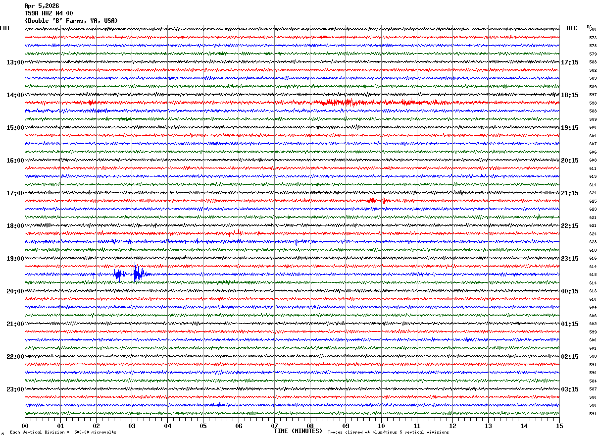The height and width of the screenshot is (439, 599).
Task: Click the DC offset value 573
Action: (x=593, y=38)
